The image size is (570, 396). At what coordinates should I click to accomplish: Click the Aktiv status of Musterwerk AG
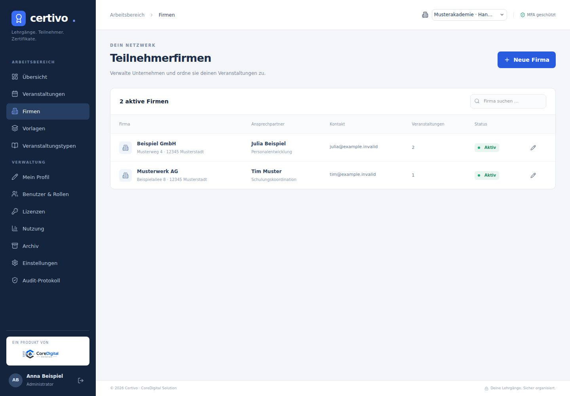tap(487, 175)
